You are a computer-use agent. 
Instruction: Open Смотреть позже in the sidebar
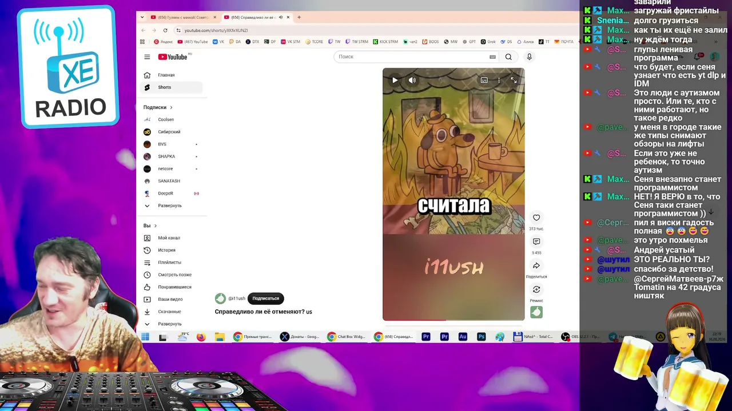click(x=172, y=275)
